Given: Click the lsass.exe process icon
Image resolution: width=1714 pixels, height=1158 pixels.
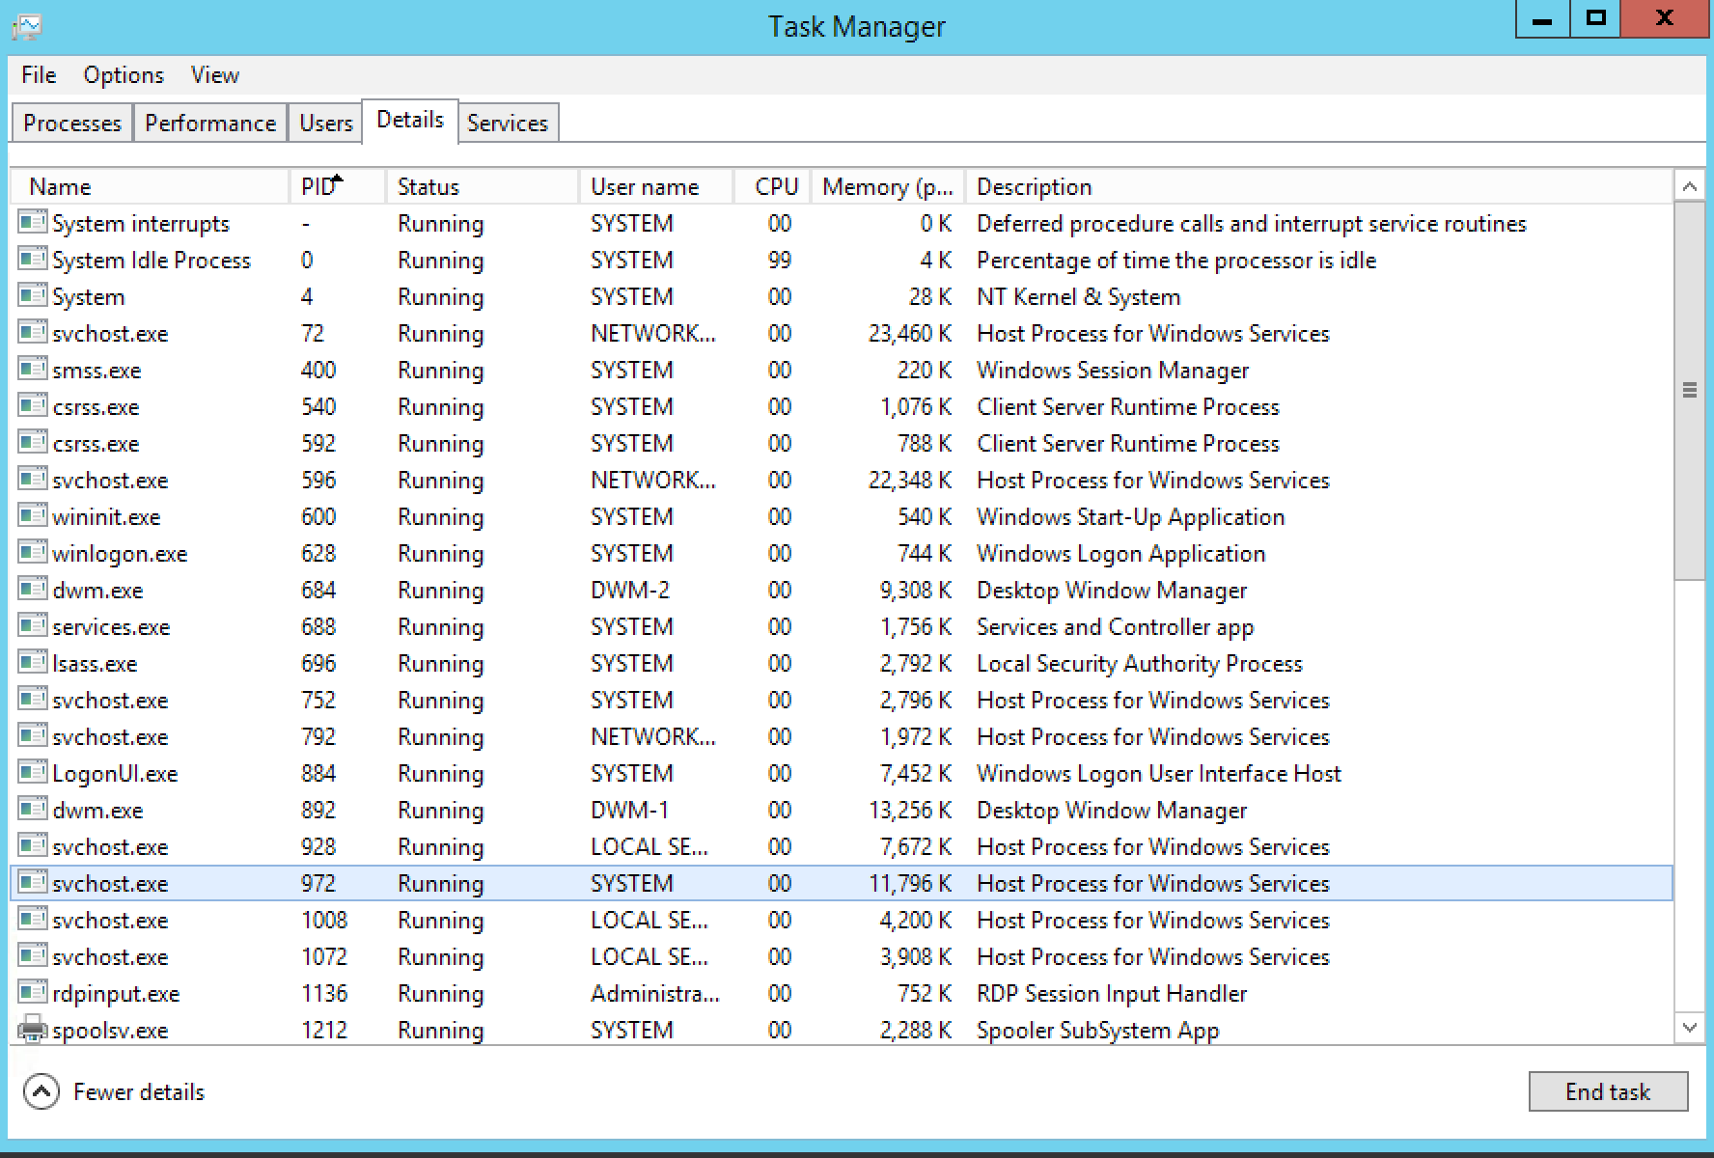Looking at the screenshot, I should coord(30,663).
